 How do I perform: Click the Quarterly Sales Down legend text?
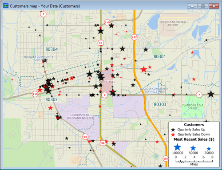194,134
